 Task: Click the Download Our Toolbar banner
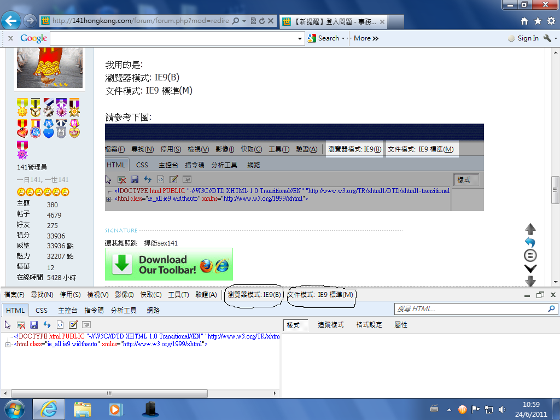[168, 264]
